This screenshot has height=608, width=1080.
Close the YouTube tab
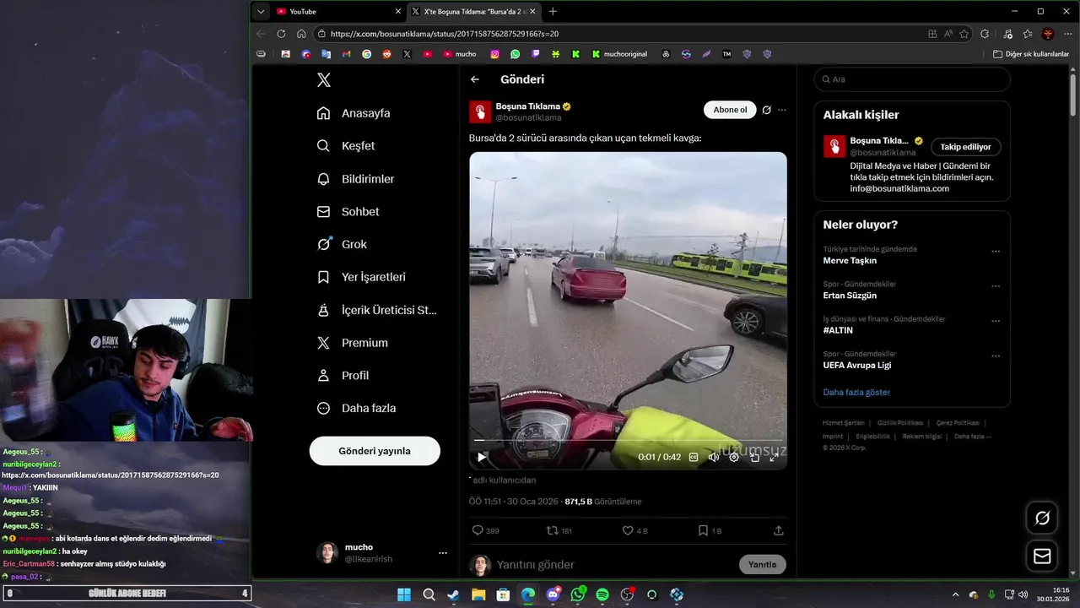pyautogui.click(x=398, y=12)
